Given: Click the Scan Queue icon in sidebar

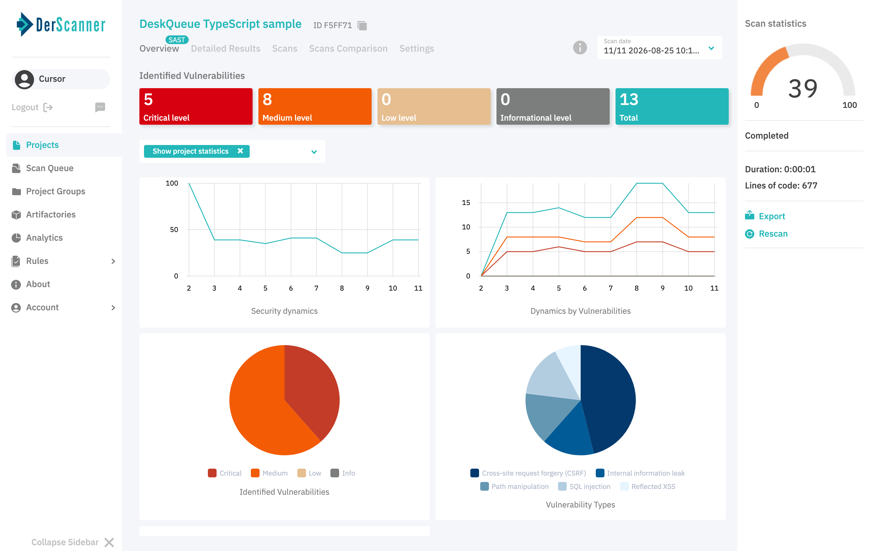Looking at the screenshot, I should [16, 168].
